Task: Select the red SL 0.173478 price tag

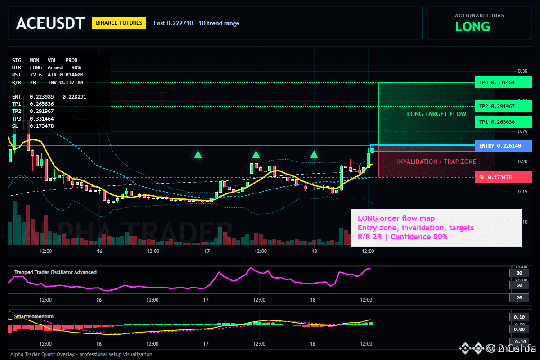Action: click(503, 177)
